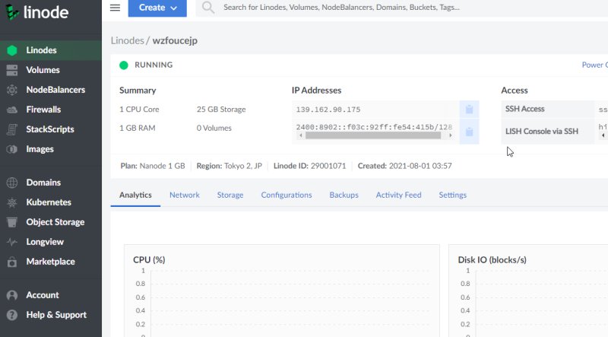Viewport: 608px width, 337px height.
Task: Click the Marketplace bag icon
Action: 12,262
